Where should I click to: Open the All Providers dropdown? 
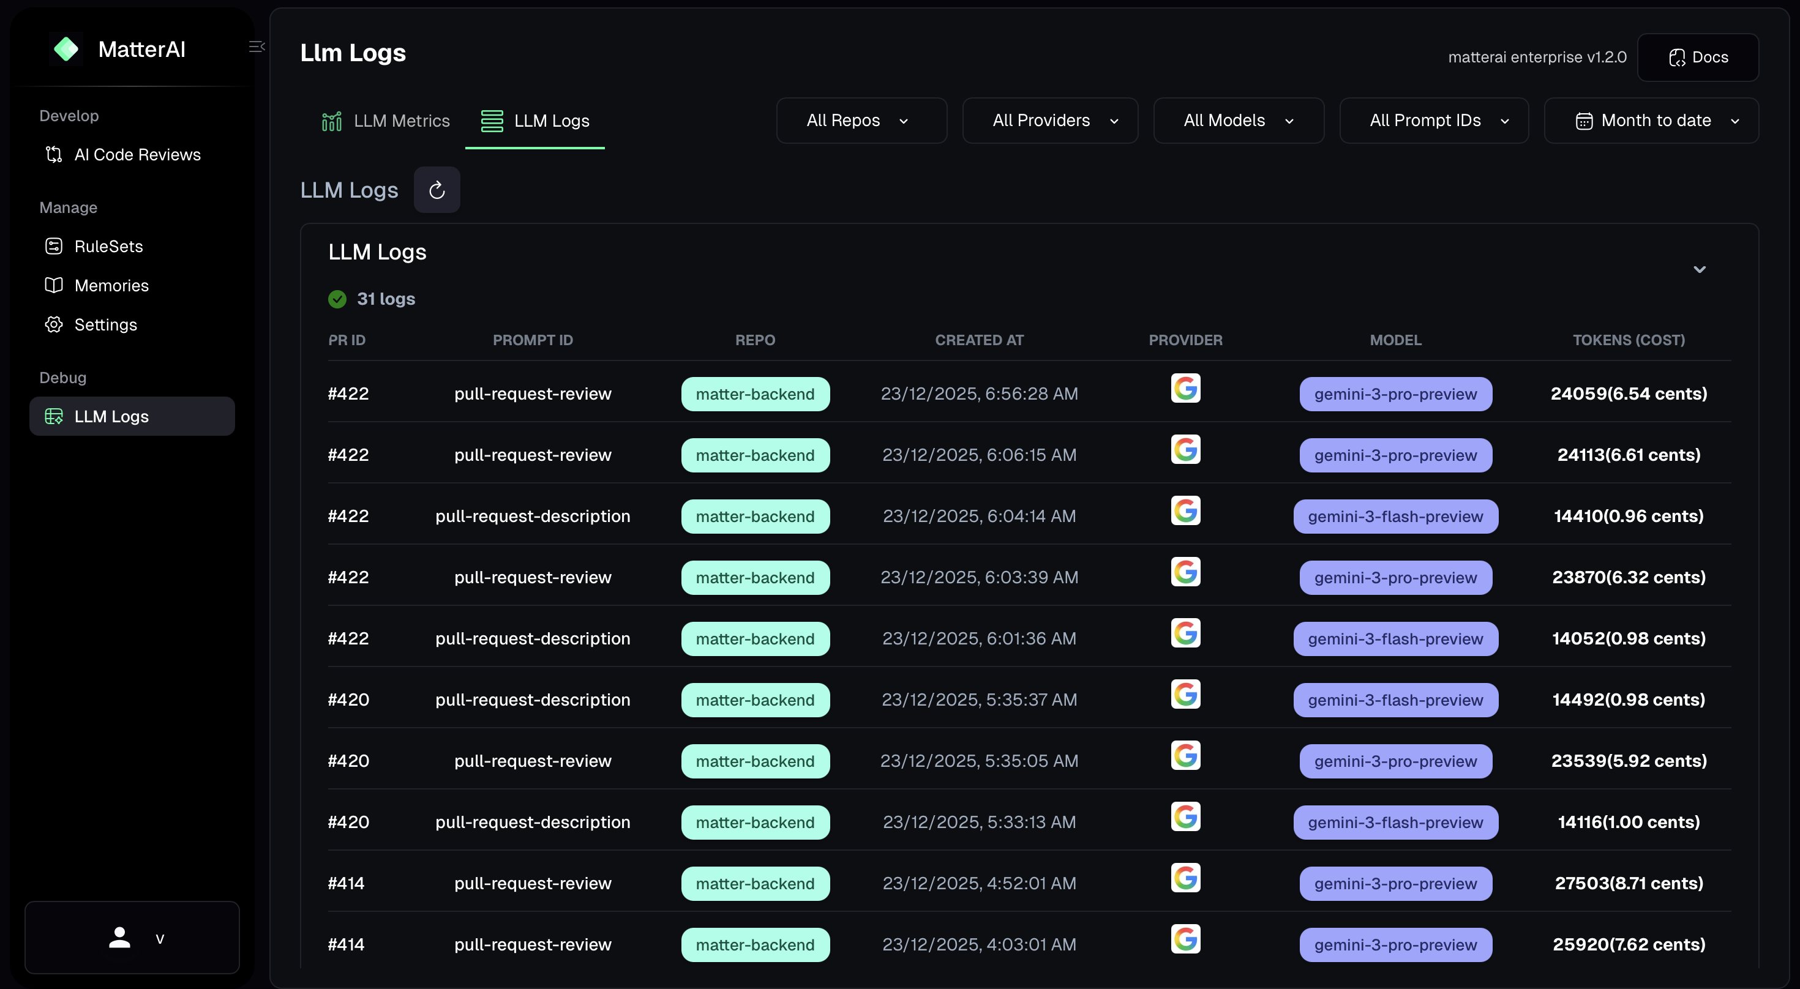tap(1049, 120)
